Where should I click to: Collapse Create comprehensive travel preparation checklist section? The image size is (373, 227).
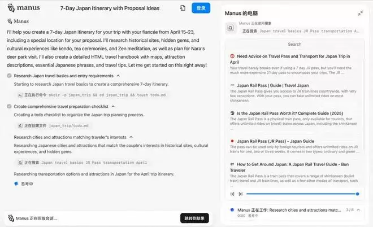point(112,106)
